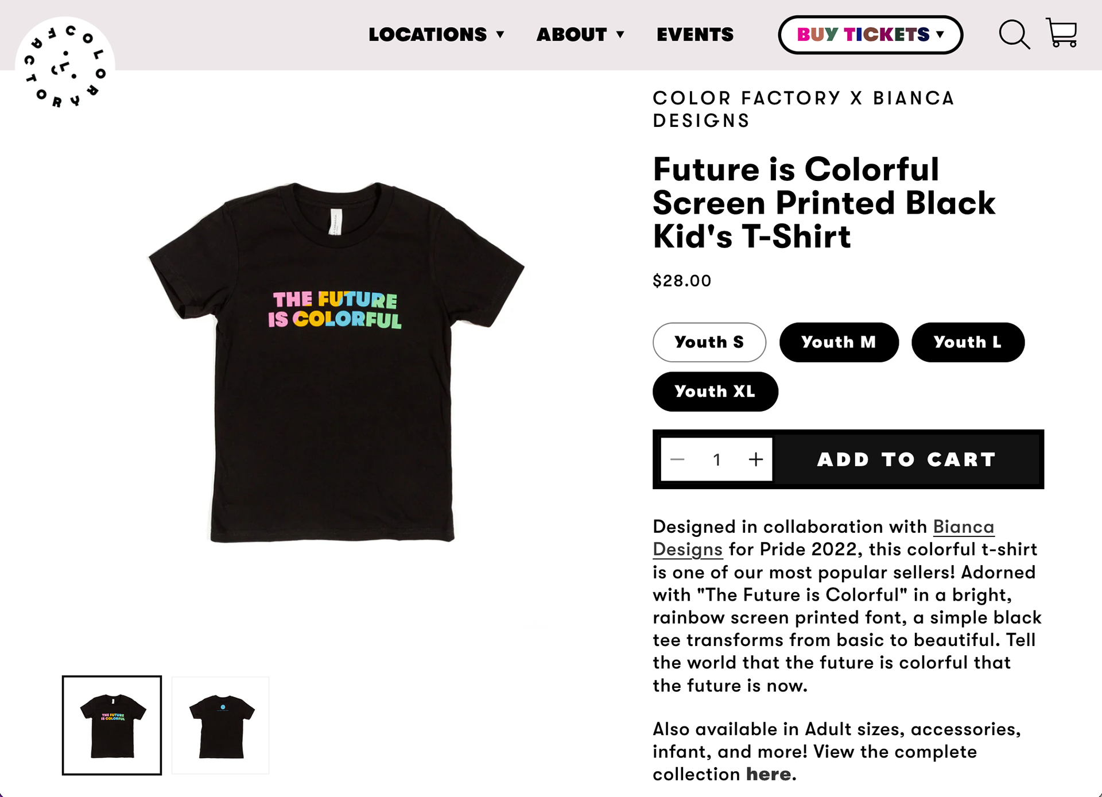Image resolution: width=1102 pixels, height=797 pixels.
Task: Choose the Youth M size
Action: pyautogui.click(x=839, y=342)
